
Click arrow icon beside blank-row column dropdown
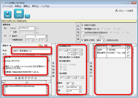pyautogui.click(x=103, y=36)
